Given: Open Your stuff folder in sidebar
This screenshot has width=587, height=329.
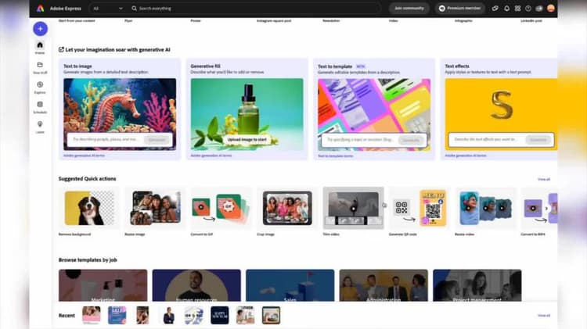Looking at the screenshot, I should point(40,68).
